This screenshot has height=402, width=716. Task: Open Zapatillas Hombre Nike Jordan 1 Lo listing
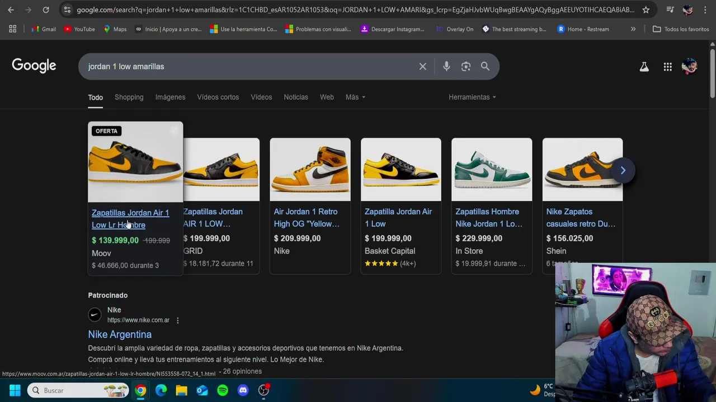[489, 218]
